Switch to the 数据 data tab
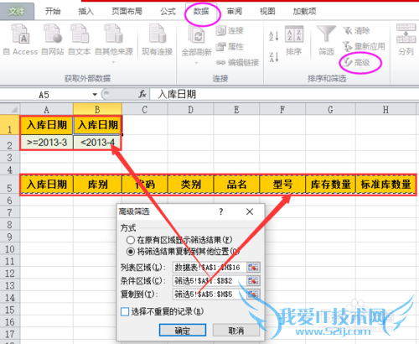Viewport: 419px width, 344px height. tap(201, 11)
